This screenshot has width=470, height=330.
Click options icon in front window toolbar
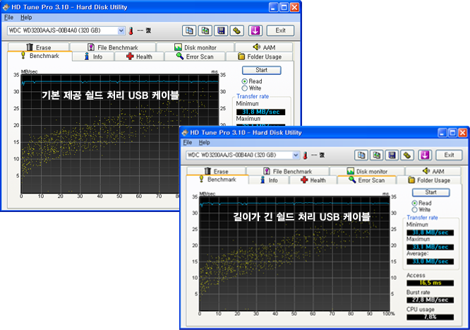pyautogui.click(x=407, y=155)
